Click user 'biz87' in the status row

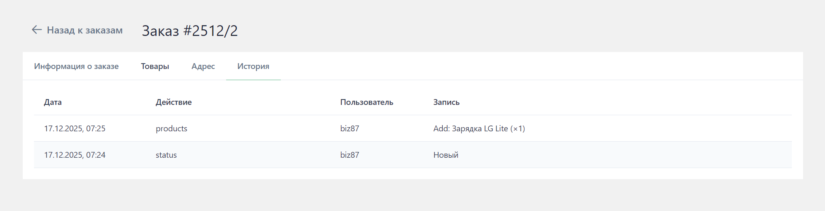tap(350, 155)
